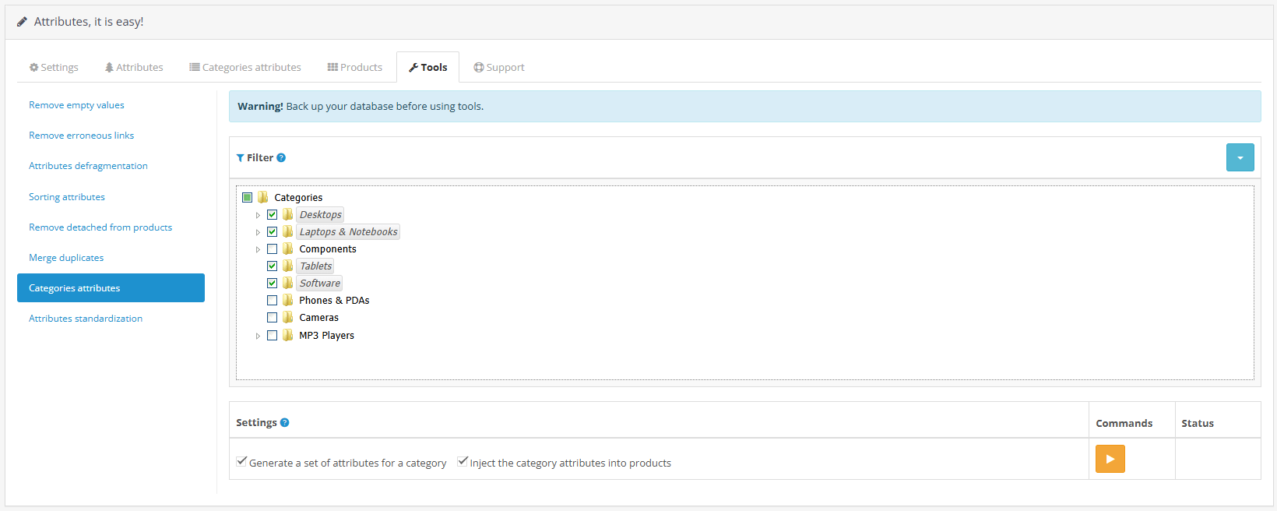
Task: Click the Phones & PDAs folder icon
Action: tap(288, 300)
